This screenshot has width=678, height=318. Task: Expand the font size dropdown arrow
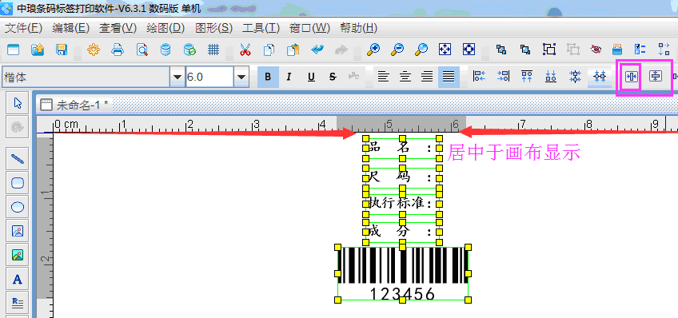click(241, 78)
